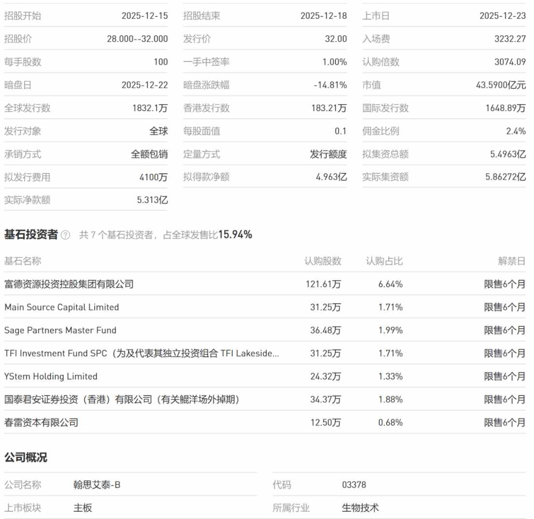Select the 1.99% ratio value
This screenshot has width=534, height=519.
390,330
